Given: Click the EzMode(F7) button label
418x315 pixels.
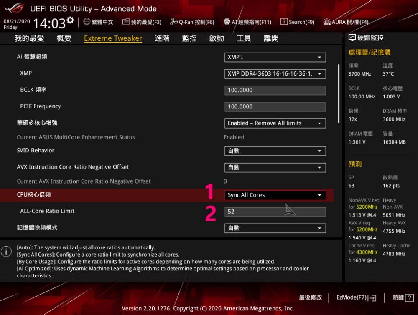Looking at the screenshot, I should pyautogui.click(x=352, y=297).
